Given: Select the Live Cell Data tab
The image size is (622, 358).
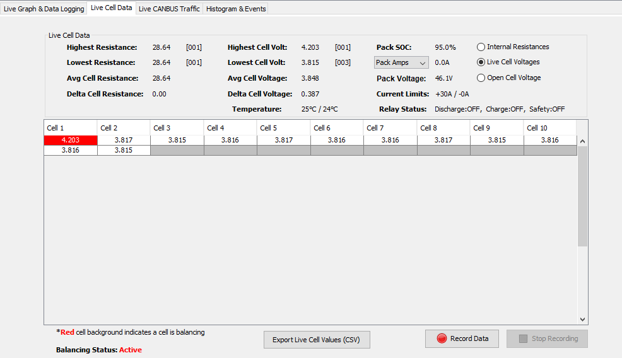Looking at the screenshot, I should click(x=111, y=8).
